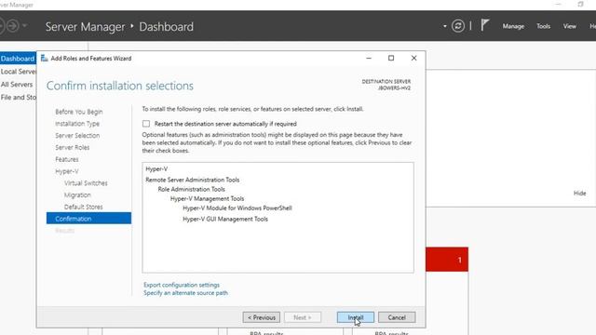Screen dimensions: 596x335
Task: Select Default Stores wizard step
Action: tap(83, 207)
